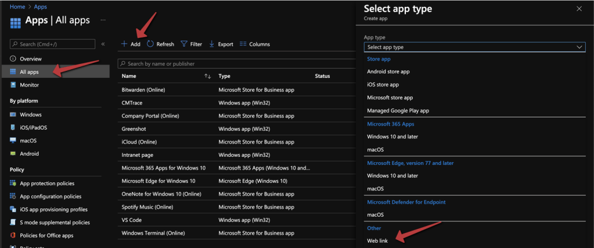The height and width of the screenshot is (248, 594).
Task: Open the Filter funnel icon
Action: coord(183,44)
